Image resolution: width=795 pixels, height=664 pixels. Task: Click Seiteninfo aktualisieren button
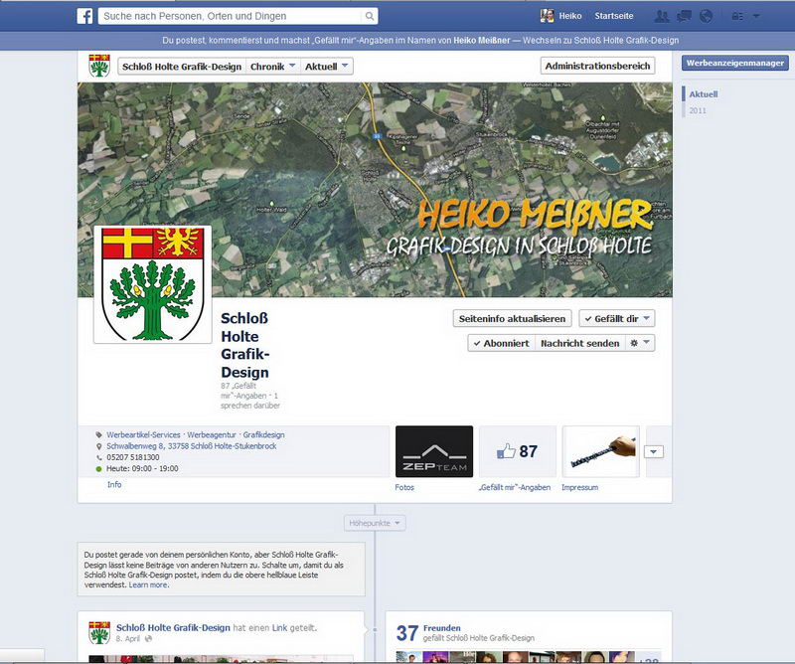[512, 318]
